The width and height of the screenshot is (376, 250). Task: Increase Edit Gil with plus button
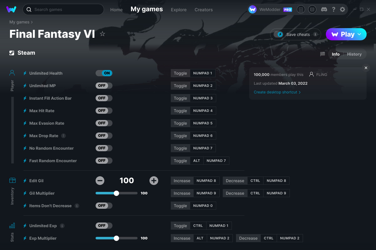[154, 181]
